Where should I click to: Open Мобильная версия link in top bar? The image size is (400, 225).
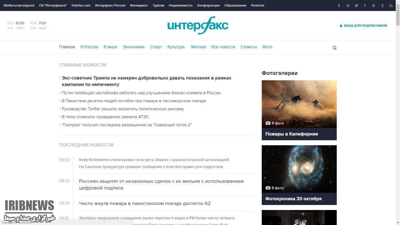[x=19, y=5]
